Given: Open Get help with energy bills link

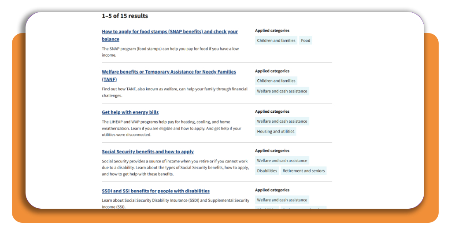Looking at the screenshot, I should tap(130, 112).
